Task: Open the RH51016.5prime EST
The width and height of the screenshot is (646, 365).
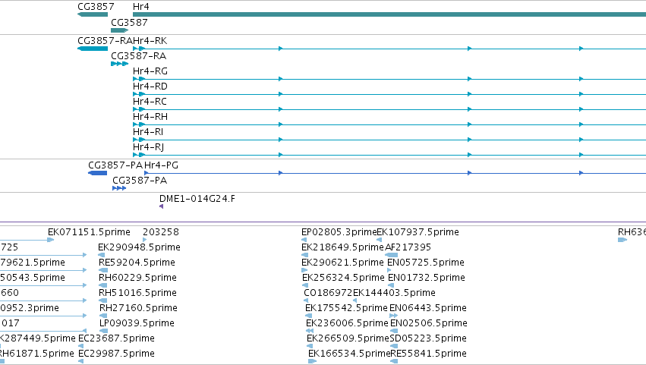Action: click(x=103, y=300)
